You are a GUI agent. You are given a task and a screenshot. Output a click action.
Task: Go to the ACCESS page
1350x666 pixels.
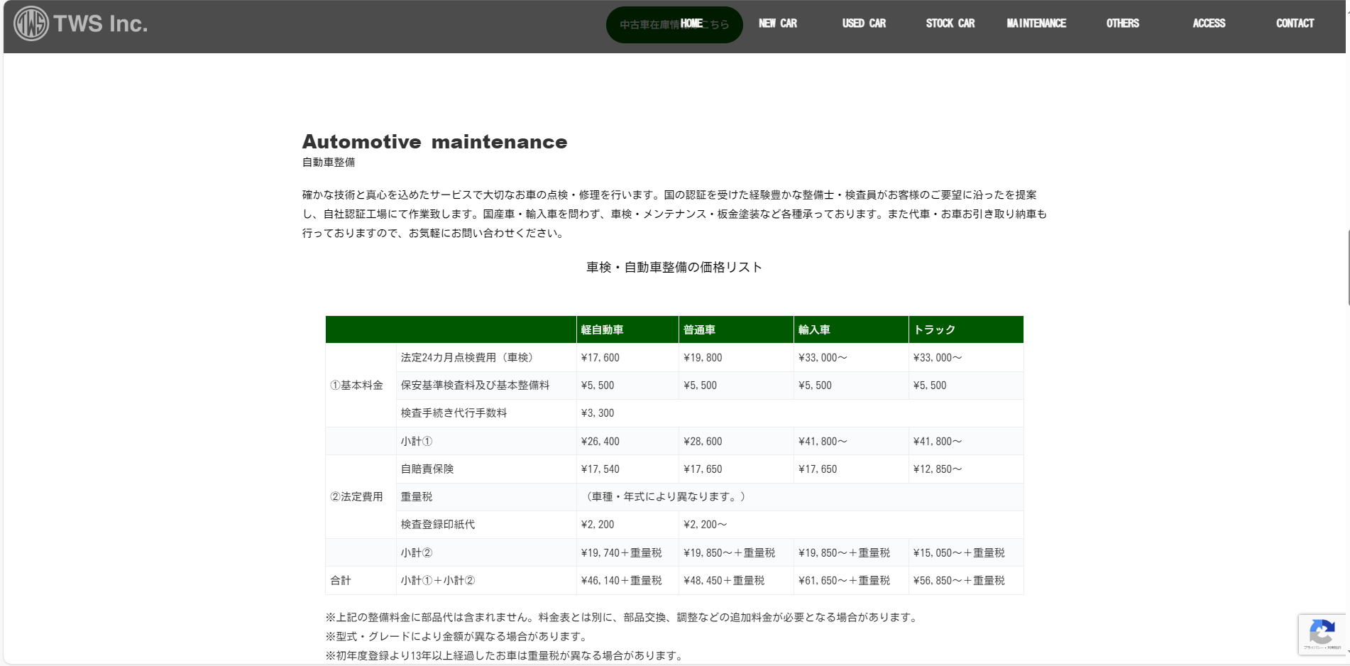coord(1209,23)
